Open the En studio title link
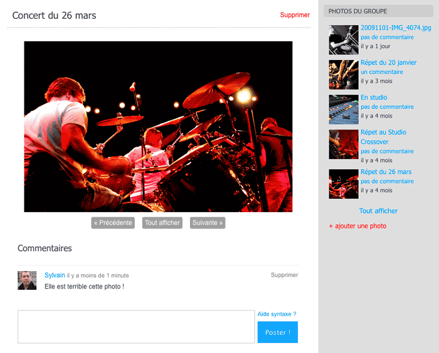The width and height of the screenshot is (439, 353). (374, 98)
